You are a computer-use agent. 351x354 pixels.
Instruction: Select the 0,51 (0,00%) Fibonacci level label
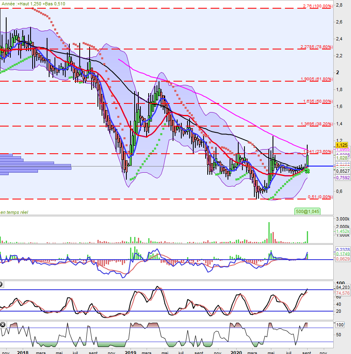point(320,197)
